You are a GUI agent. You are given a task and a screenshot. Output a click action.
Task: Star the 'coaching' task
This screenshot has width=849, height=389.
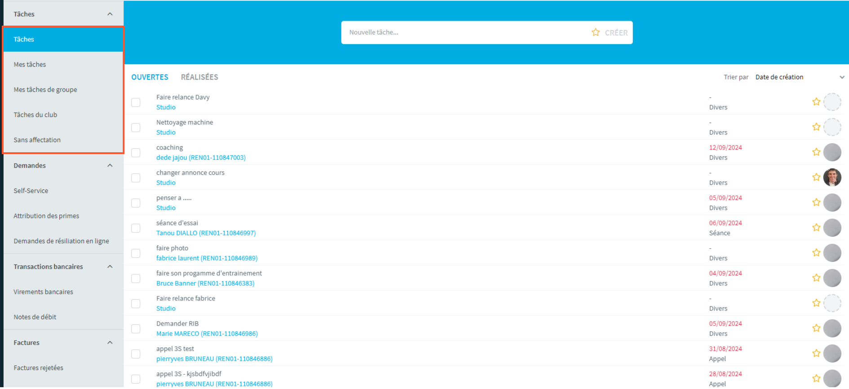click(x=816, y=152)
